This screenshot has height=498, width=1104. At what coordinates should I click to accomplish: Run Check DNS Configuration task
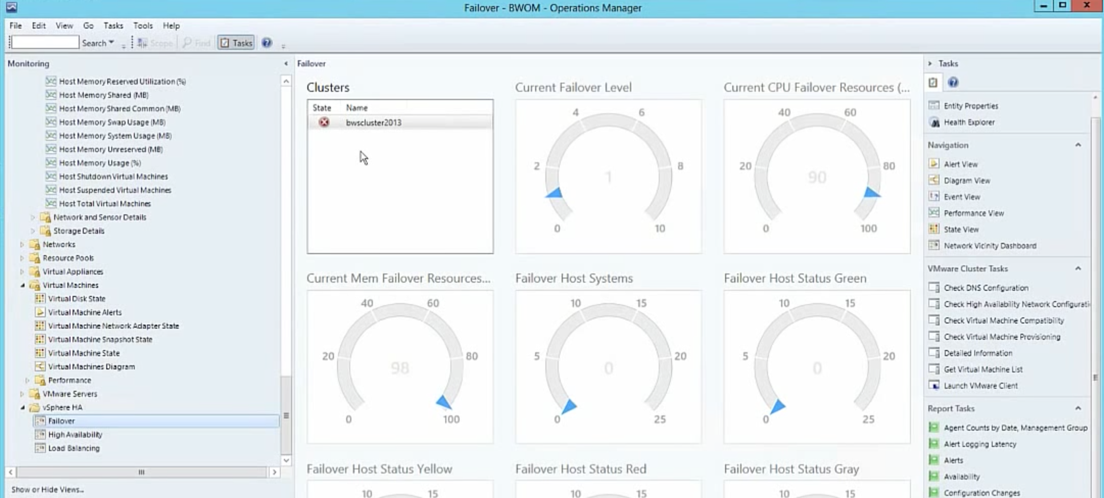coord(986,288)
